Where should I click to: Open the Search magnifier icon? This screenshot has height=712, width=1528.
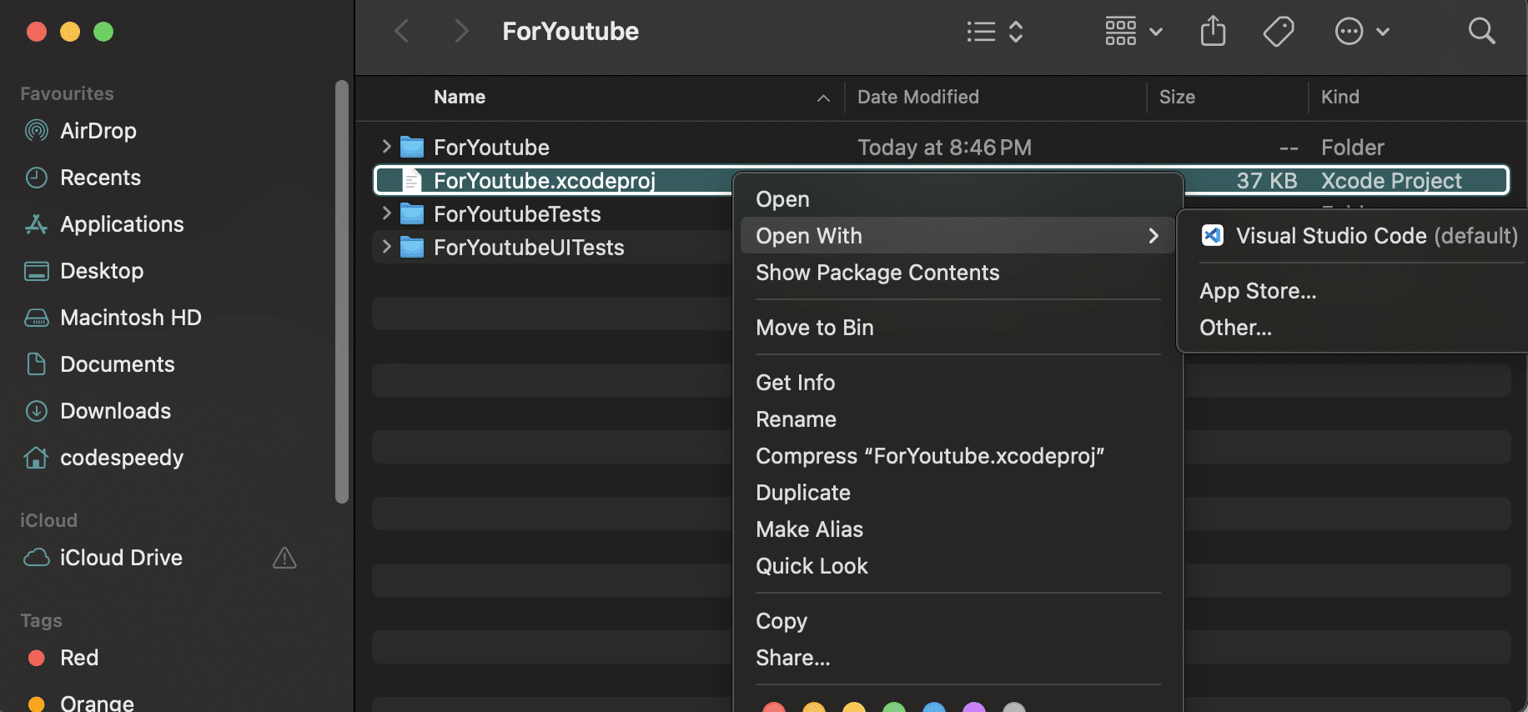point(1481,32)
